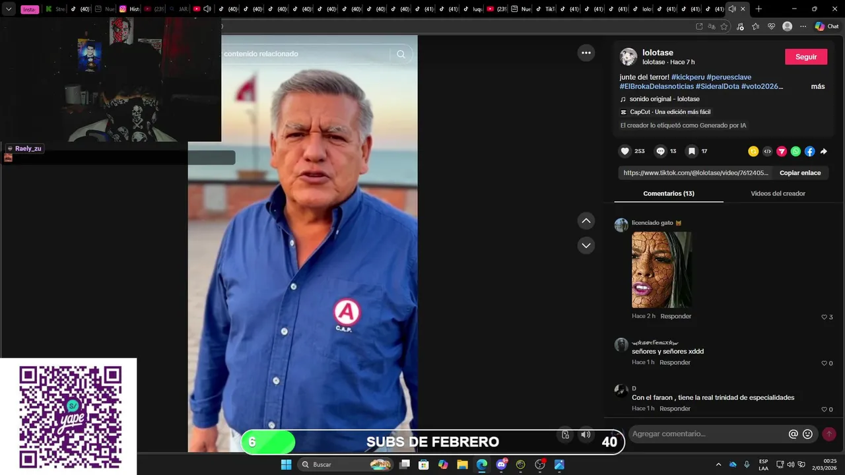The image size is (845, 475).
Task: Open the browser profile avatar
Action: pos(787,26)
